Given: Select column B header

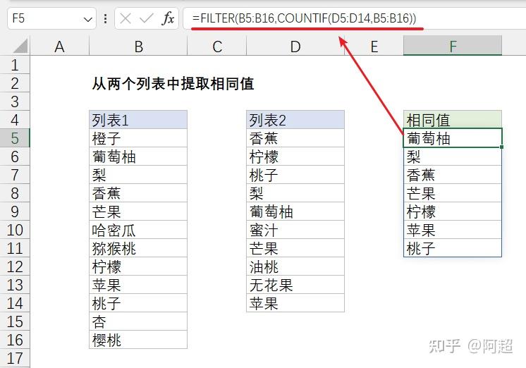Looking at the screenshot, I should (138, 47).
